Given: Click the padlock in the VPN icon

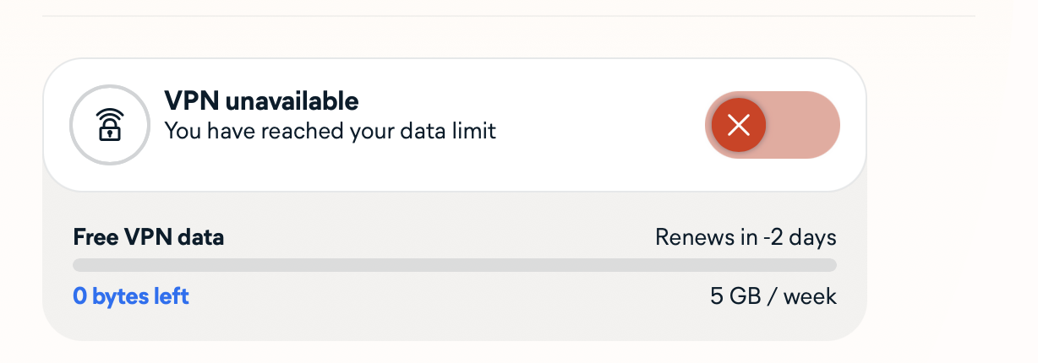Looking at the screenshot, I should tap(109, 132).
